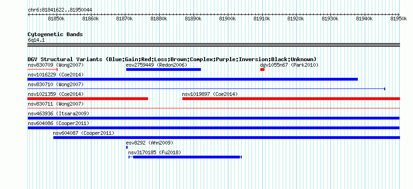
Task: Click the 81910k ruler tick label
Action: pyautogui.click(x=262, y=19)
